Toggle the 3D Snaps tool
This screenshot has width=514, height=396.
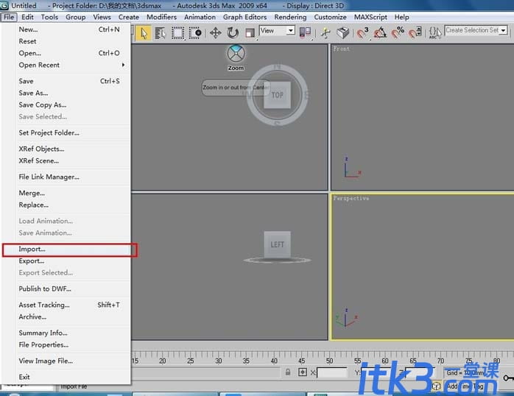pos(362,33)
